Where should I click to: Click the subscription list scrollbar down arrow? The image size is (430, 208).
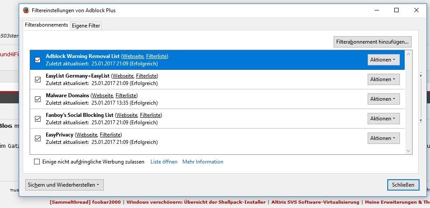[408, 151]
